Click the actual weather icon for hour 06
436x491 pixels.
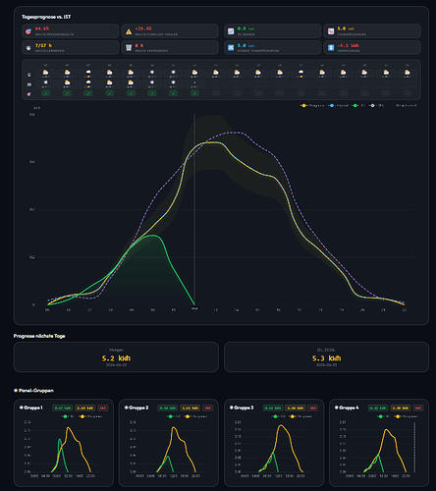(x=67, y=82)
